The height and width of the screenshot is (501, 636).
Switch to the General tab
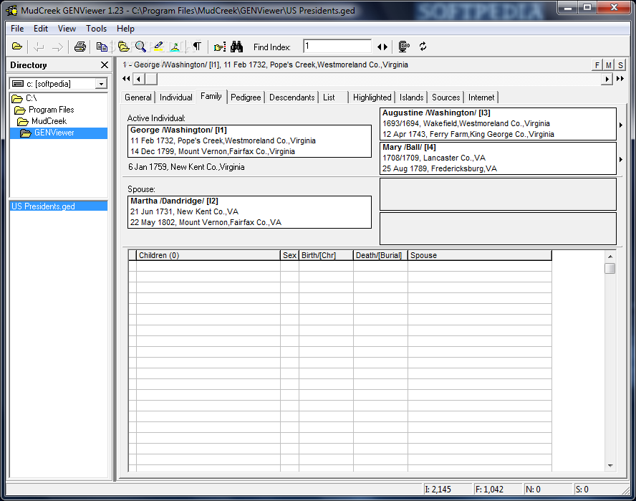(138, 97)
